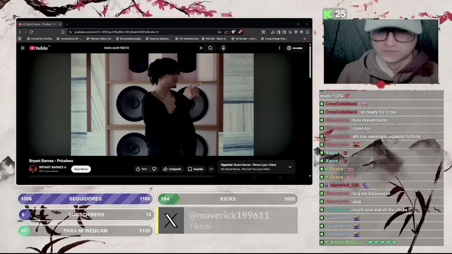Click the Compartir button
The width and height of the screenshot is (452, 254).
pyautogui.click(x=172, y=169)
